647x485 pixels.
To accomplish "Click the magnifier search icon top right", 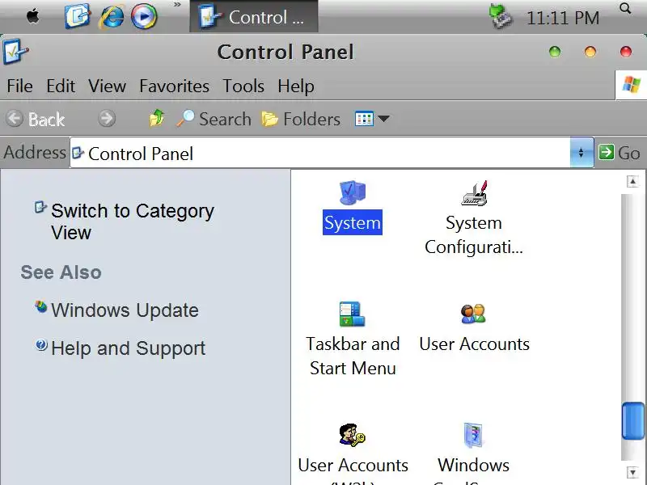I will 625,8.
